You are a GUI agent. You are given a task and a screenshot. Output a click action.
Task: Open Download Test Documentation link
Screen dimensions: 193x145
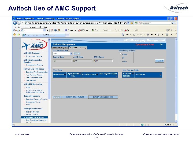tap(37, 72)
